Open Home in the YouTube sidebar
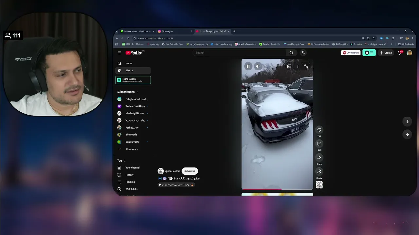Screen dimensions: 419x235 click(x=133, y=63)
